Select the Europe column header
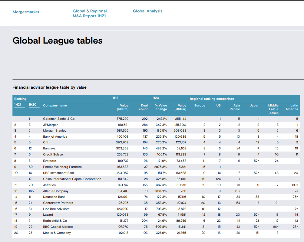The width and height of the screenshot is (304, 242). click(x=200, y=105)
